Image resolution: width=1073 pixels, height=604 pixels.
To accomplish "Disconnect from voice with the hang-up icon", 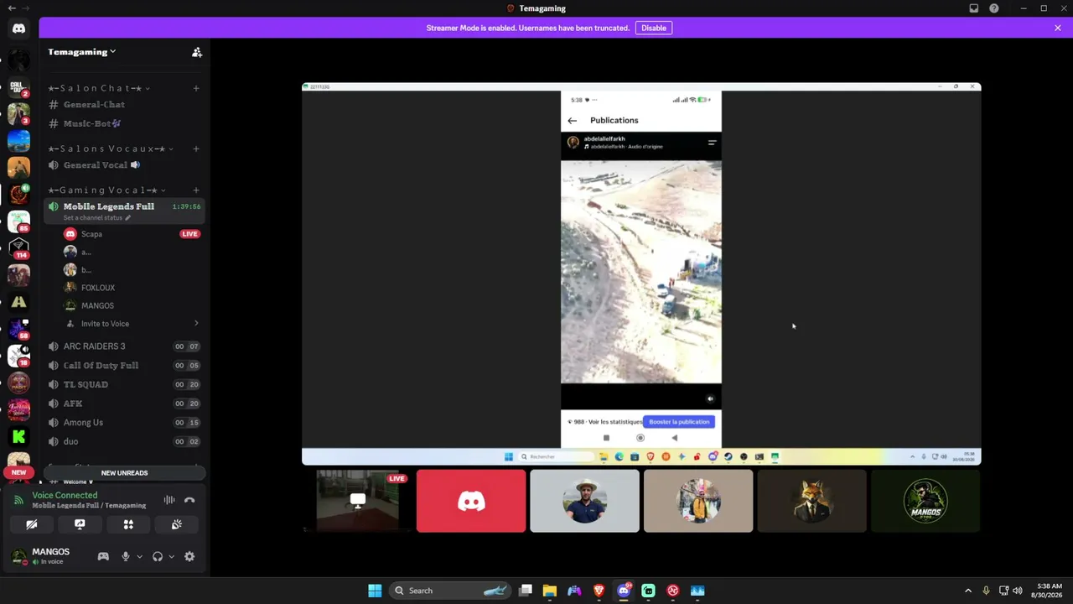I will [x=189, y=500].
